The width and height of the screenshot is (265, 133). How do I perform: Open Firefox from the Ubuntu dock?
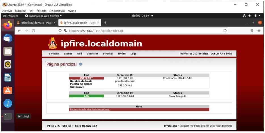(x=8, y=25)
